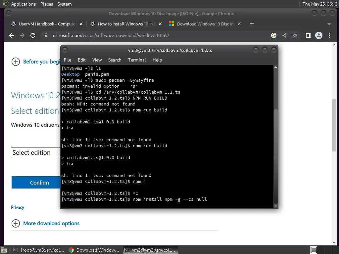Click workspace switcher in bottom panel

314,250
